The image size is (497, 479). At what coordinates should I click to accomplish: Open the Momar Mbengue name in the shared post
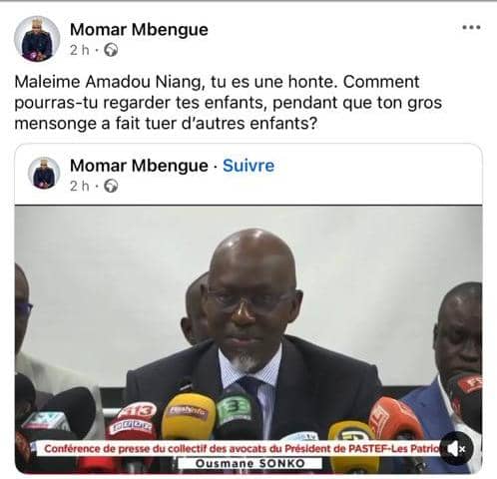point(139,166)
